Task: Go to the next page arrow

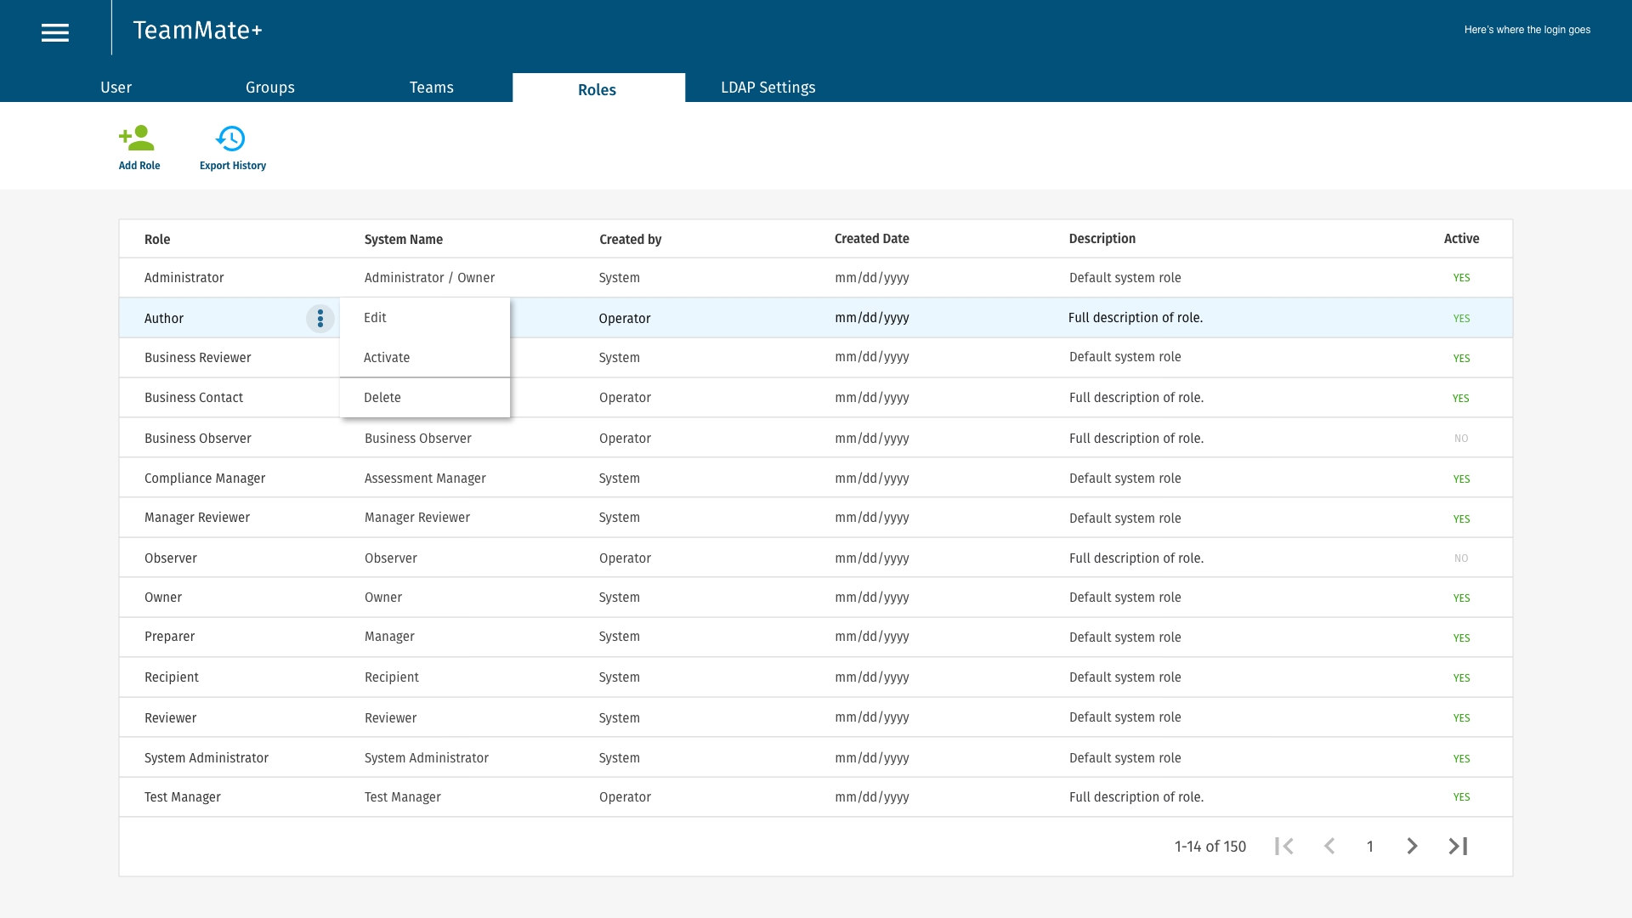Action: tap(1412, 847)
